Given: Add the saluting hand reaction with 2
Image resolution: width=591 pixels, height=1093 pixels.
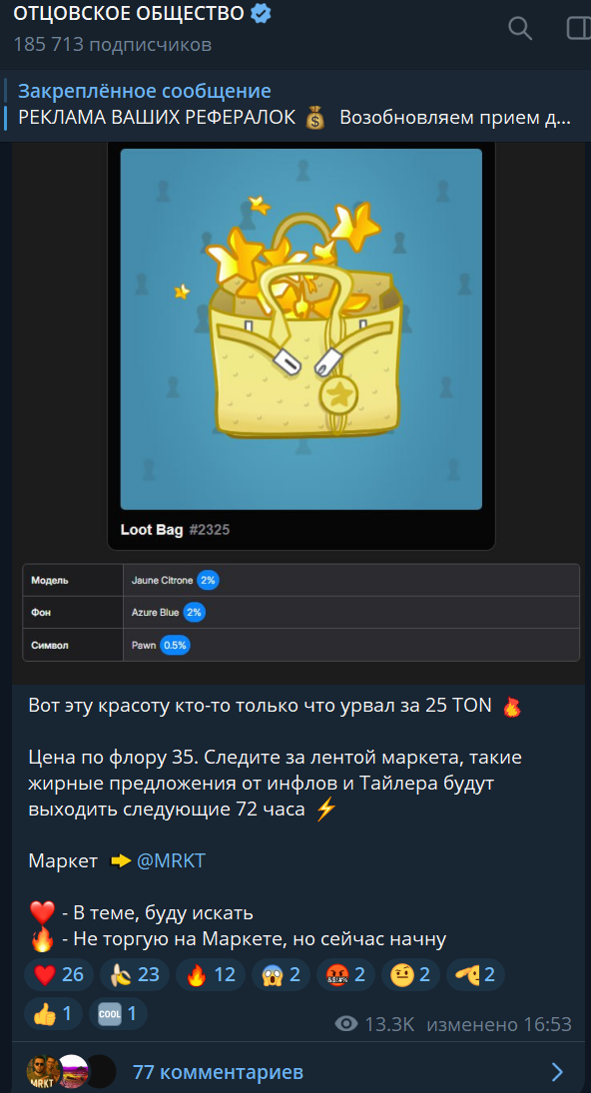Looking at the screenshot, I should tap(475, 974).
